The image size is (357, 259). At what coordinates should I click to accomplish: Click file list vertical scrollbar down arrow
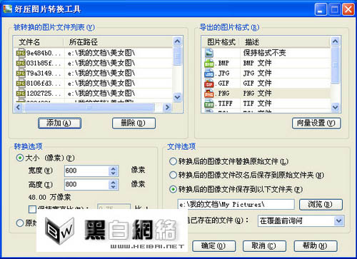coord(177,97)
